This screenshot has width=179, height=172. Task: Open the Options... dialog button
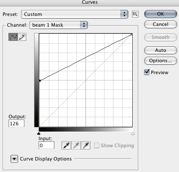[160, 60]
